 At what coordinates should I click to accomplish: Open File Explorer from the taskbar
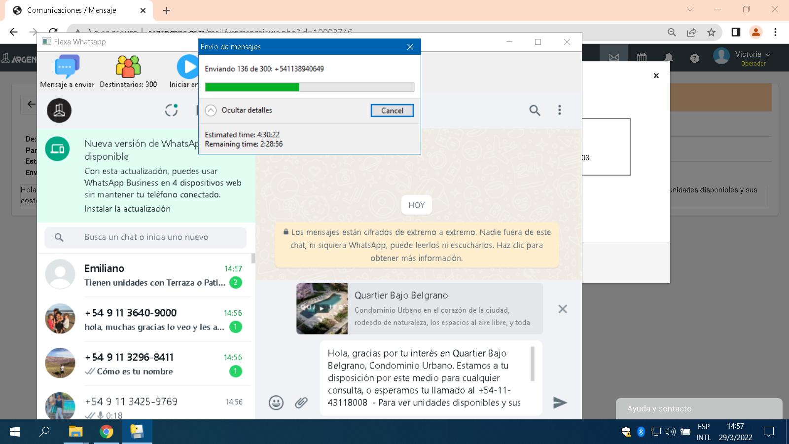(x=75, y=432)
